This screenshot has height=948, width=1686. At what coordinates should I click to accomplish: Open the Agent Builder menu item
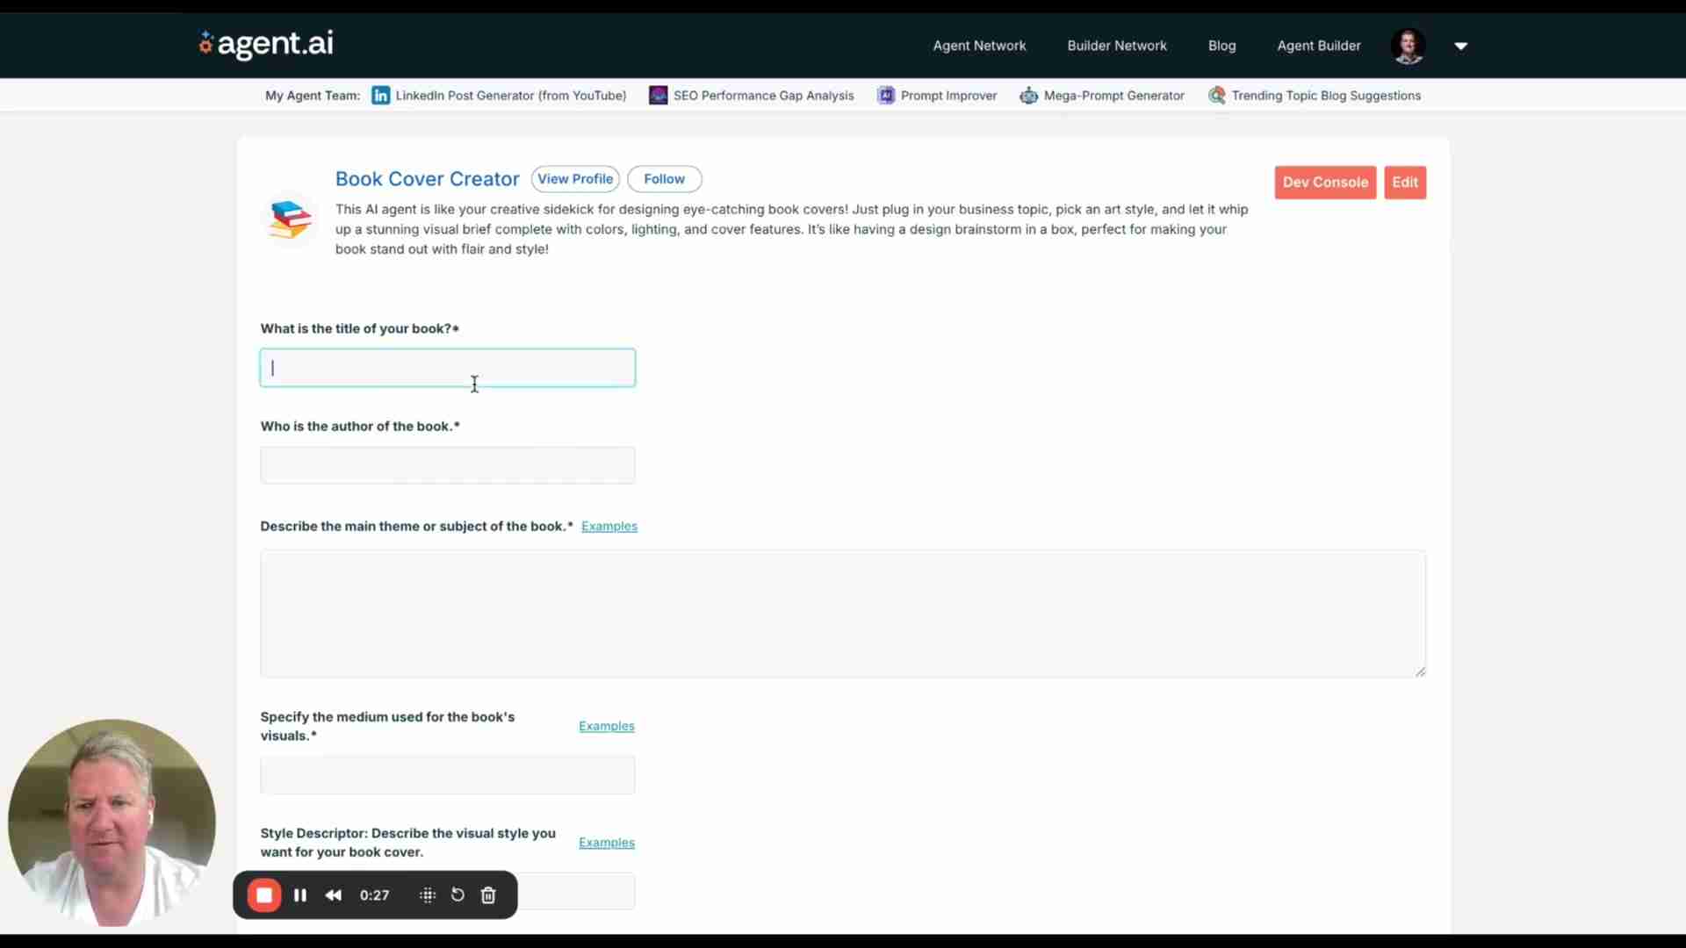coord(1318,46)
